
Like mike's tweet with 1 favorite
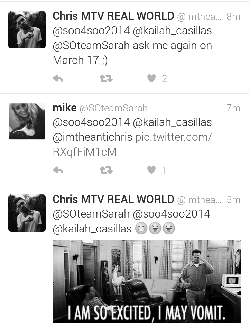[x=151, y=170]
